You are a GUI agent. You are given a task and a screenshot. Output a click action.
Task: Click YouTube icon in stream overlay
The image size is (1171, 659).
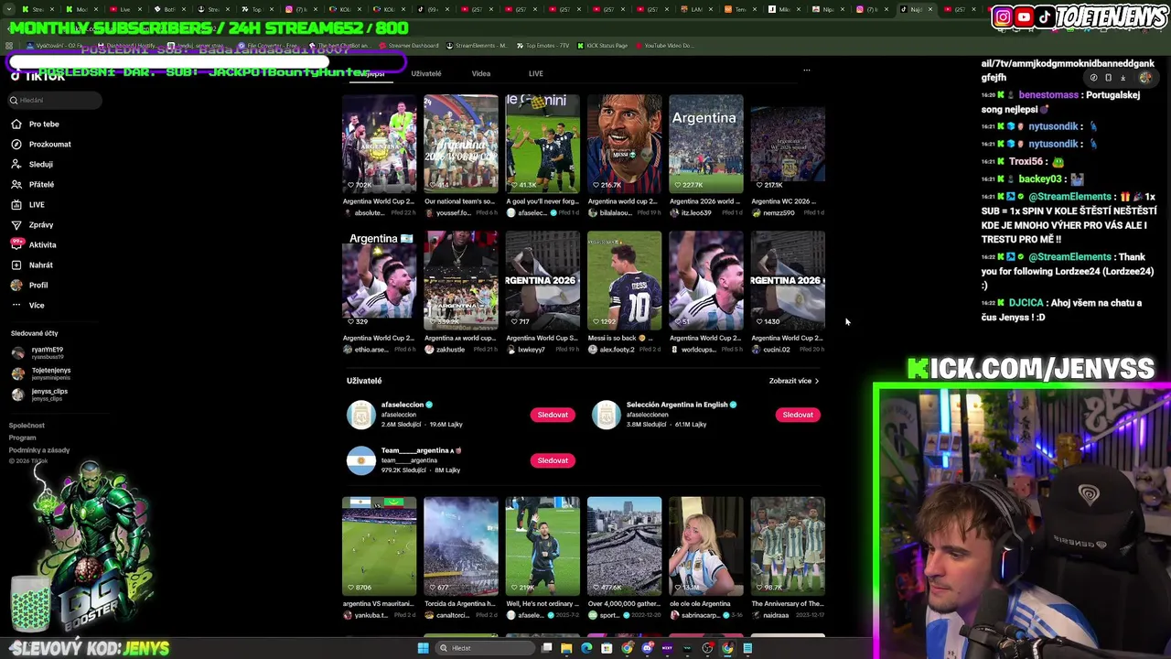(x=1024, y=16)
